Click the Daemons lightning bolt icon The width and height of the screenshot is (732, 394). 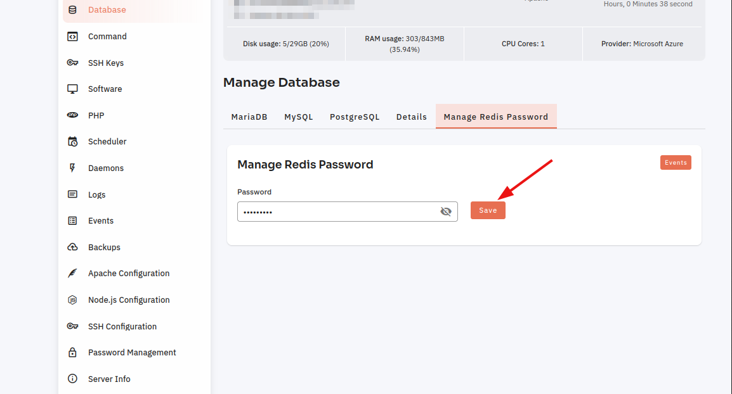[x=72, y=168]
